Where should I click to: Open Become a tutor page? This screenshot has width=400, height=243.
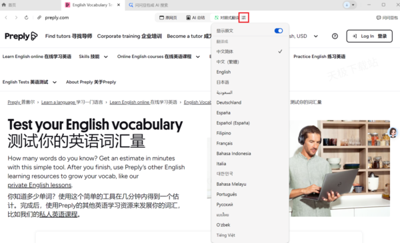tap(189, 36)
